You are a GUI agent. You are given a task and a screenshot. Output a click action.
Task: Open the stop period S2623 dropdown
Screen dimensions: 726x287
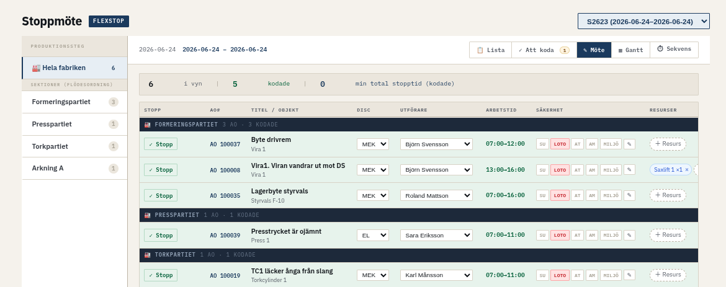tap(643, 21)
